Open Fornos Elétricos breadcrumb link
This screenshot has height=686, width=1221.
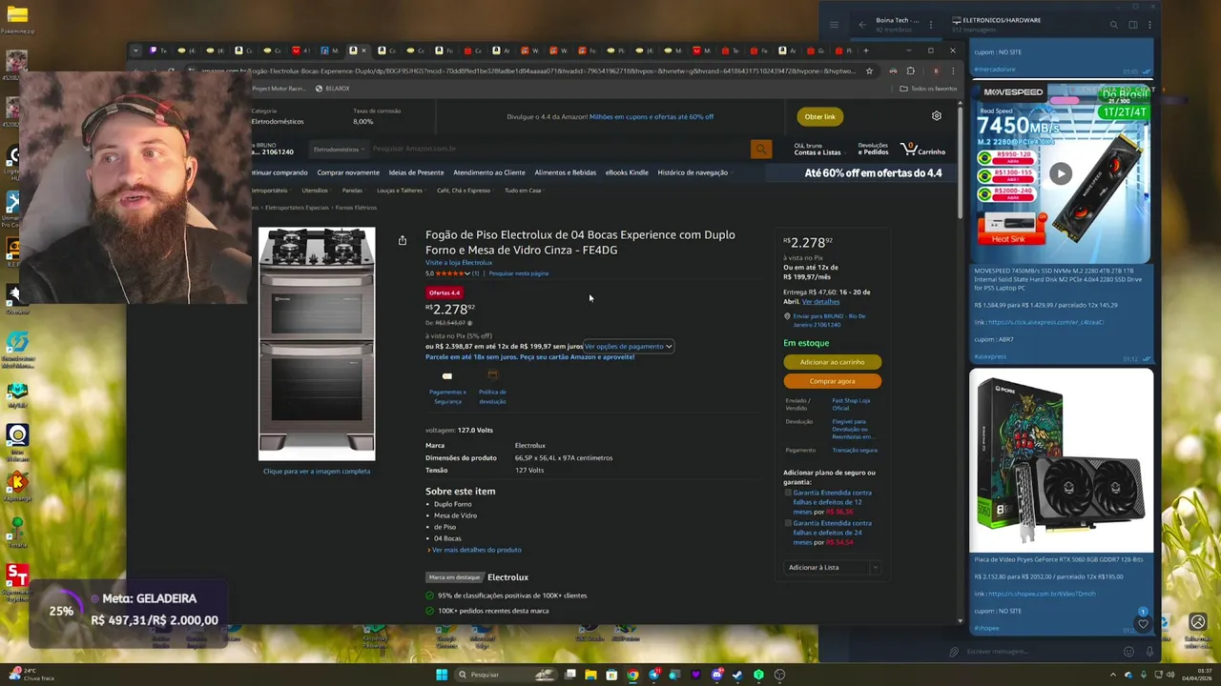pyautogui.click(x=357, y=207)
